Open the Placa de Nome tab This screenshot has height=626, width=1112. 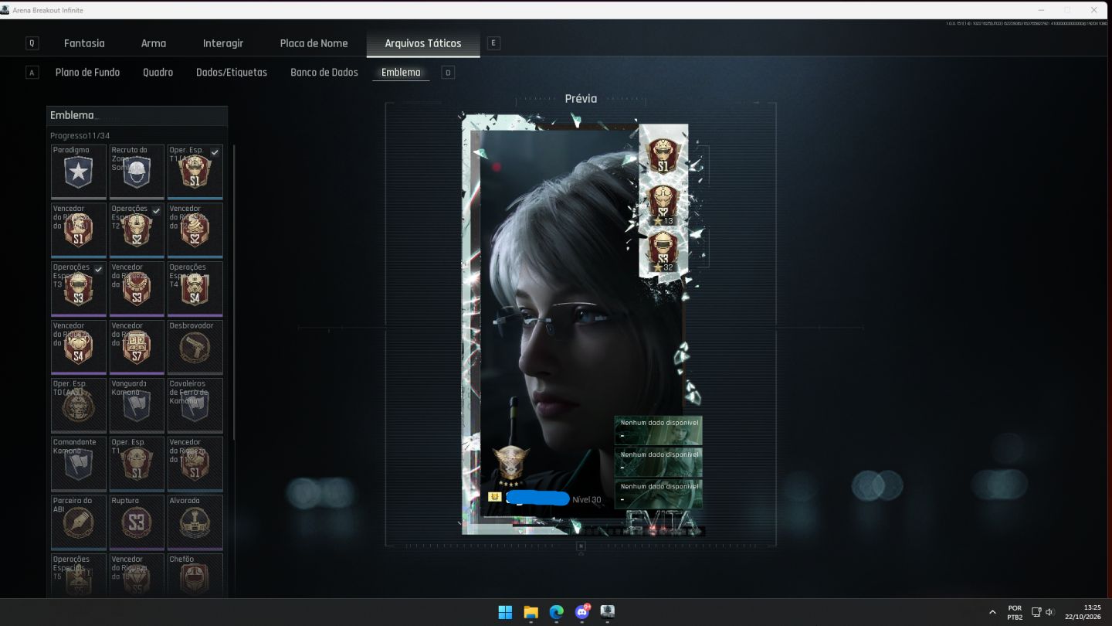314,43
